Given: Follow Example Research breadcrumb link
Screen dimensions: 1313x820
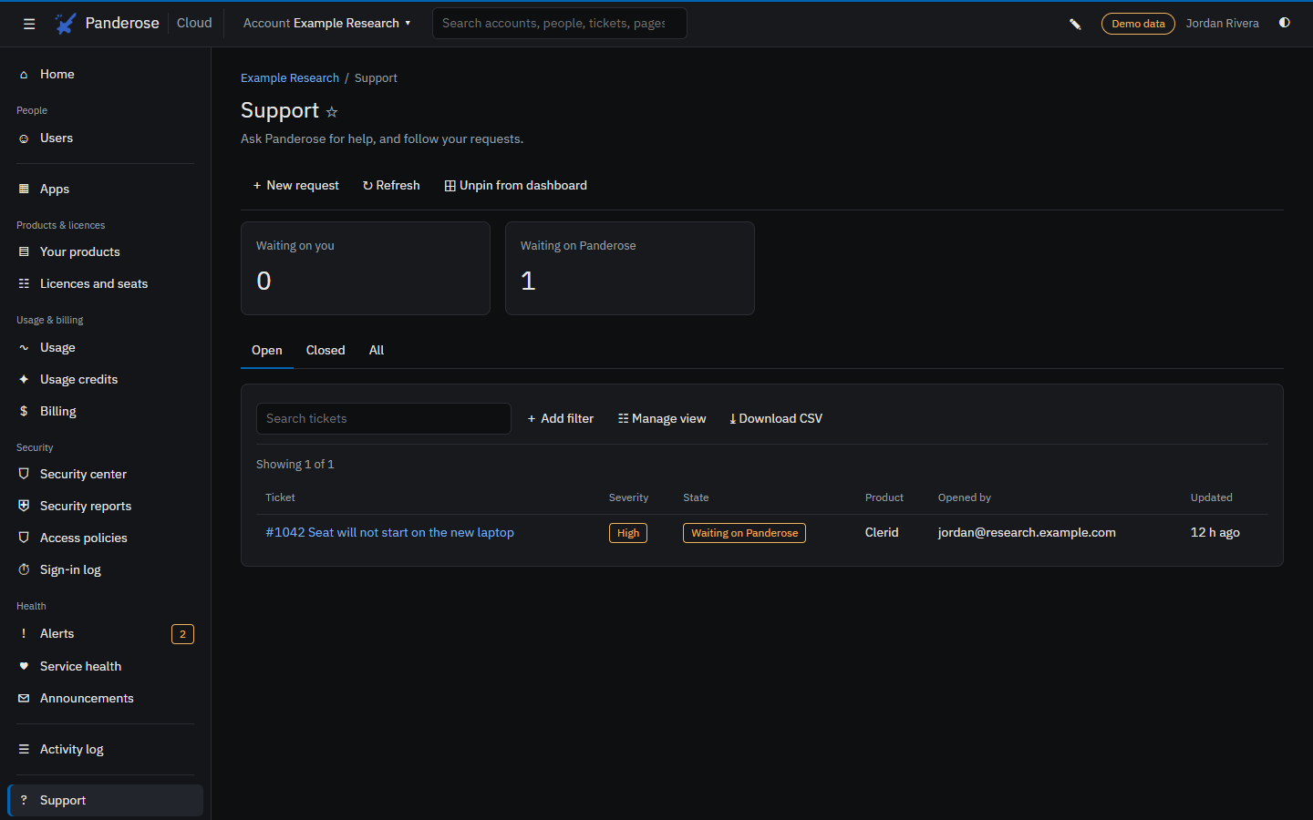Looking at the screenshot, I should (x=290, y=78).
